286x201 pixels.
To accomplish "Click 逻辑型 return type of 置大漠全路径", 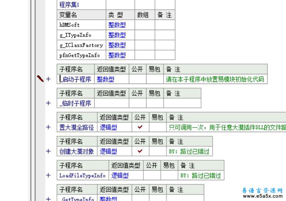I will coord(108,127).
